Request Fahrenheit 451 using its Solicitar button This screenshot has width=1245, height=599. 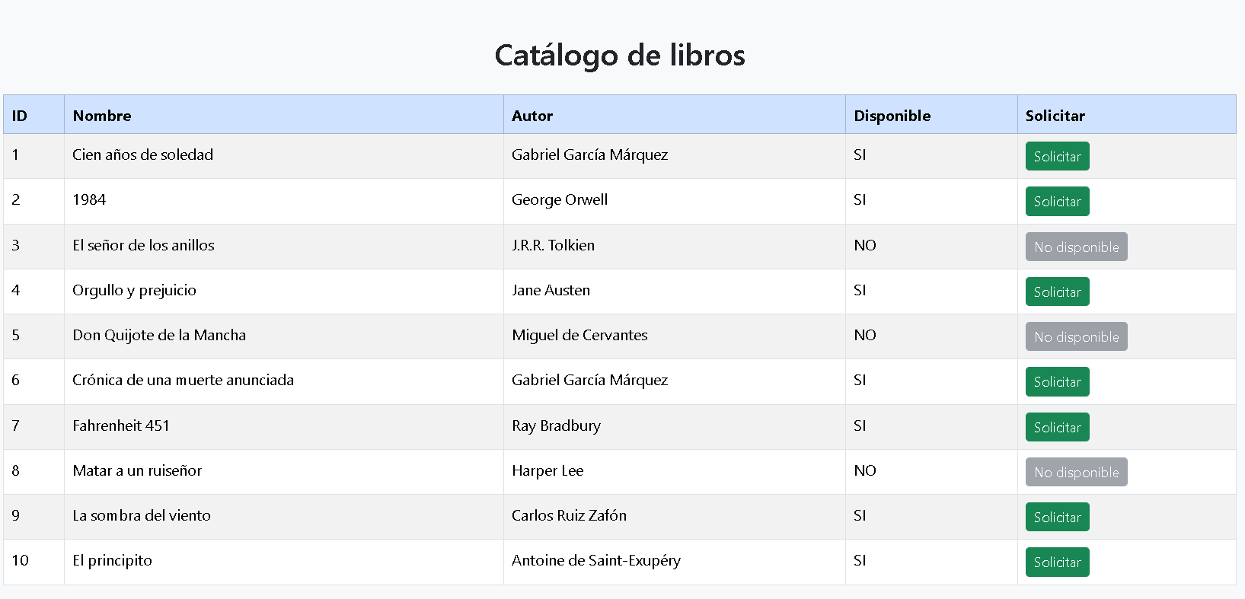(1057, 427)
